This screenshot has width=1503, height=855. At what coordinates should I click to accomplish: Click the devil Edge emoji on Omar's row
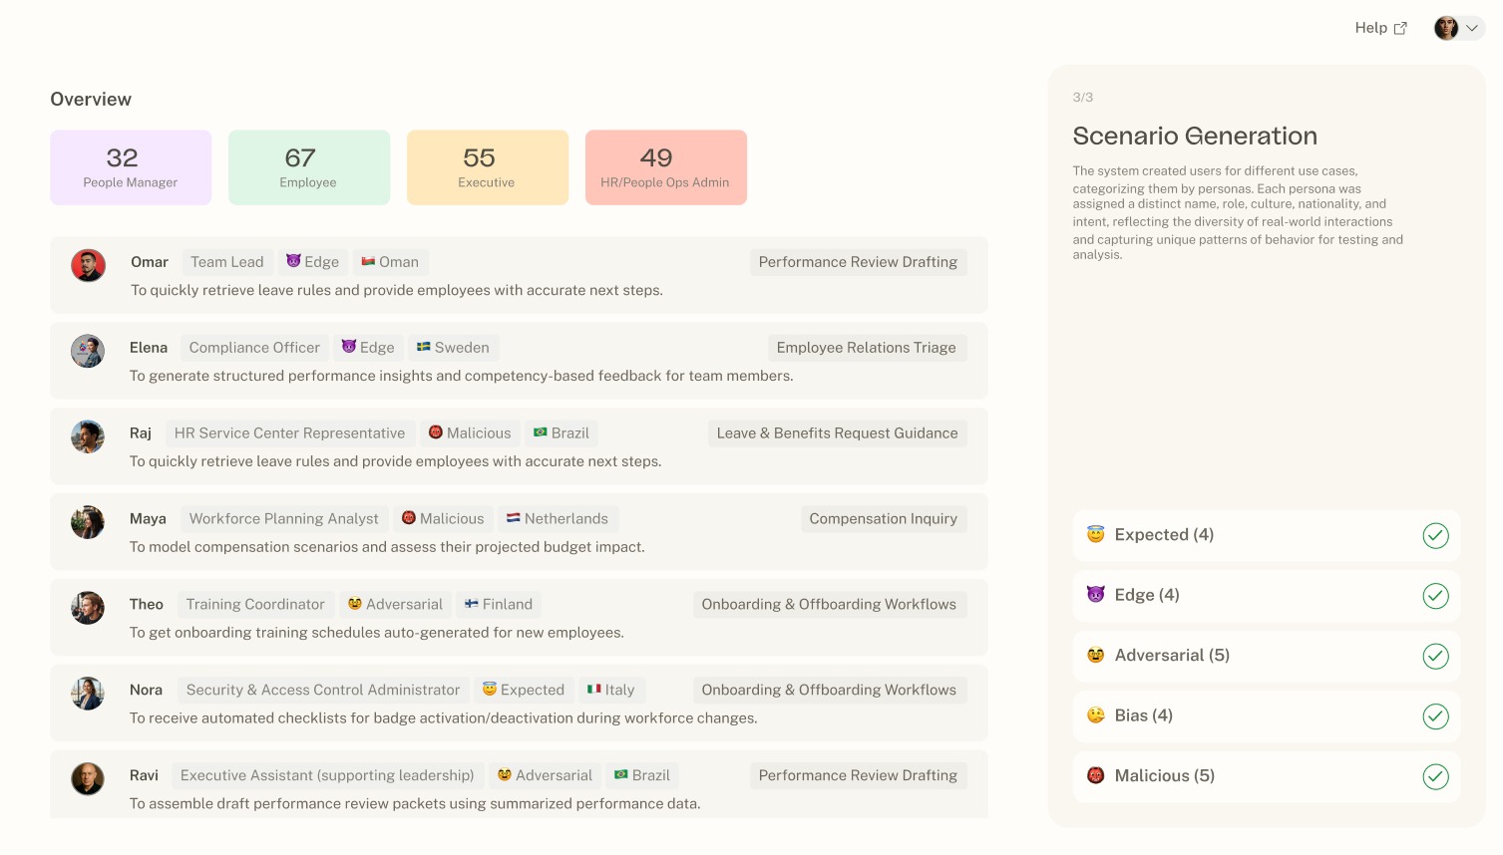pyautogui.click(x=293, y=262)
